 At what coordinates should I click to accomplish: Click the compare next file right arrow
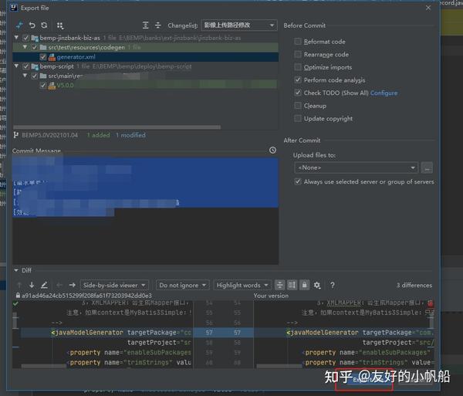point(72,285)
